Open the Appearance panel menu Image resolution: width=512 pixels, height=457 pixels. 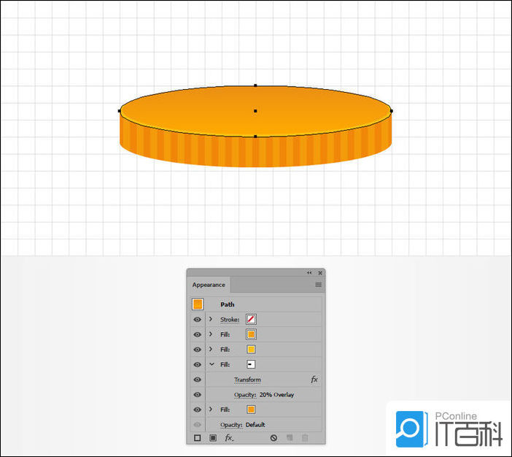coord(319,285)
